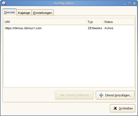Screen dimensions: 138x116
Task: Switch to the Dienste tab
Action: tap(10, 12)
